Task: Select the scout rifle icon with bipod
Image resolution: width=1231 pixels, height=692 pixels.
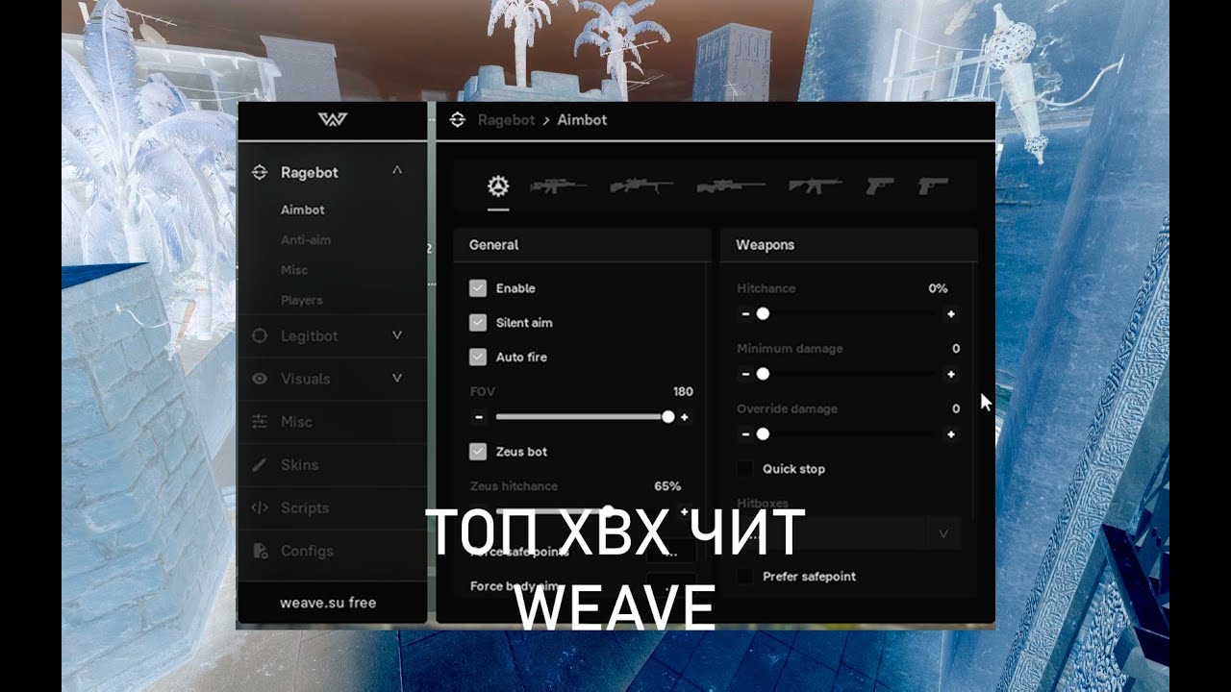Action: click(x=641, y=185)
